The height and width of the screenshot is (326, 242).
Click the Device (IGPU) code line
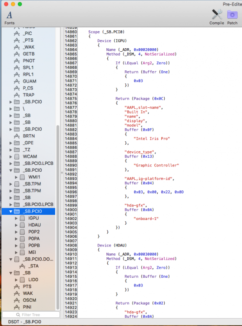tap(112, 41)
